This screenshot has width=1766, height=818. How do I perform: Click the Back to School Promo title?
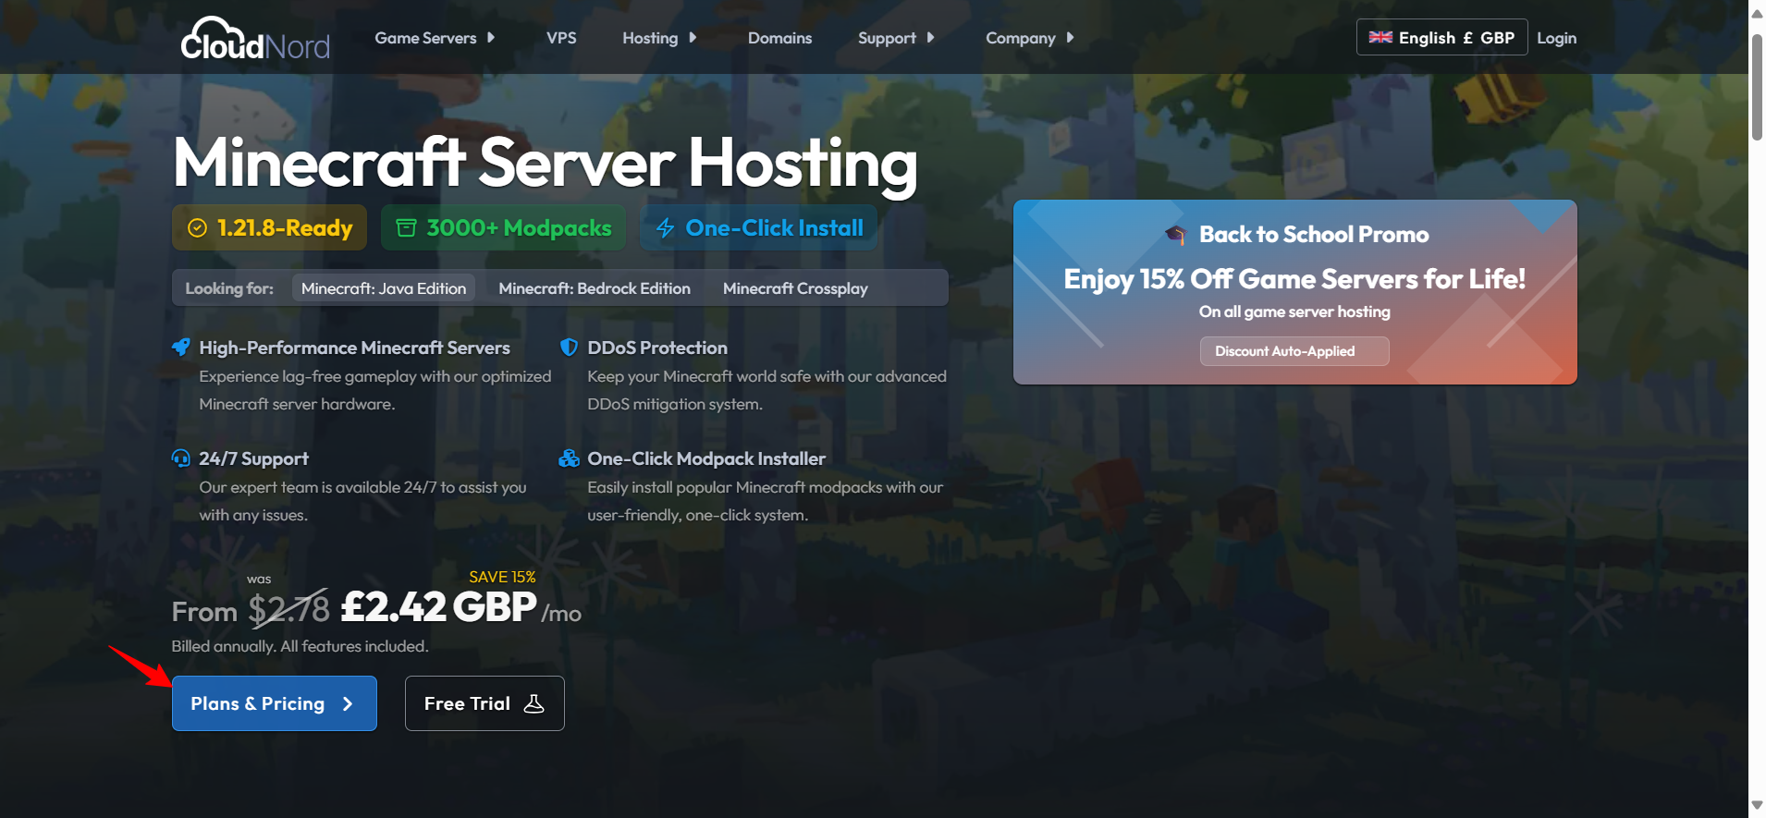tap(1314, 235)
